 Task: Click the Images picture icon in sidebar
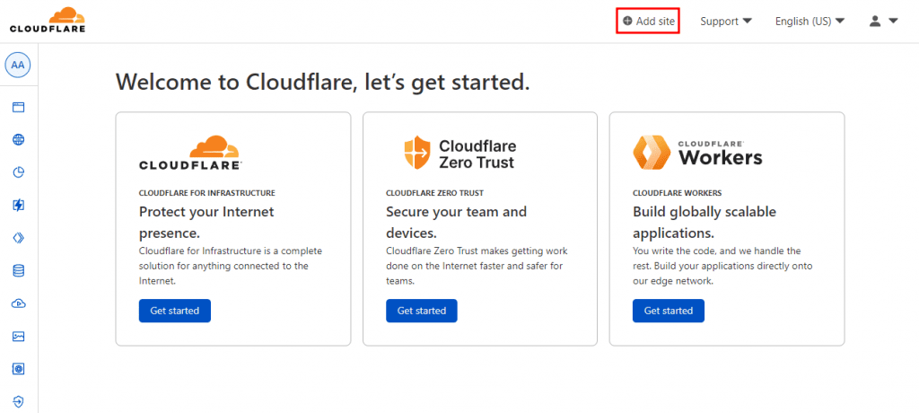[x=18, y=336]
